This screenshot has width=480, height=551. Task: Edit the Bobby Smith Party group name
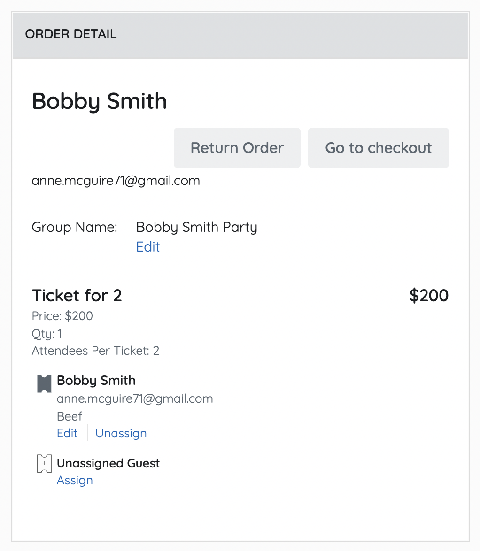point(148,247)
